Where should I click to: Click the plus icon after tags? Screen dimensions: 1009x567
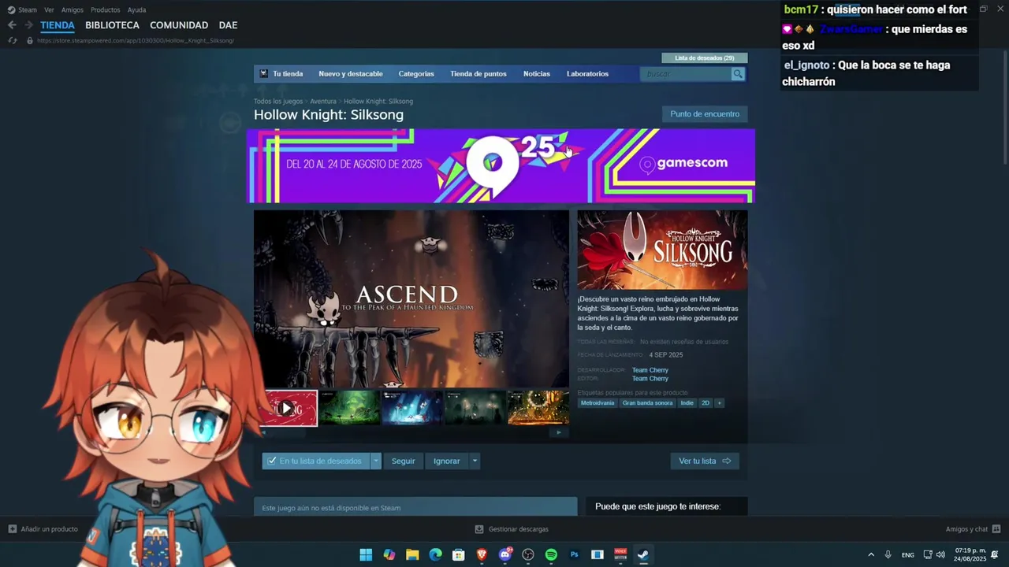(x=718, y=403)
